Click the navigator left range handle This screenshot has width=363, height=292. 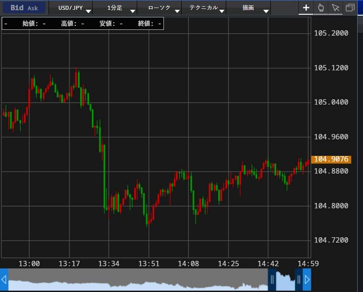point(272,280)
